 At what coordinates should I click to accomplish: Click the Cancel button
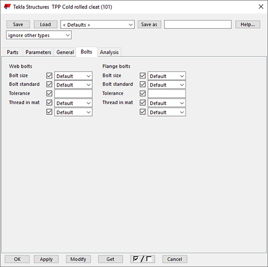[175, 259]
